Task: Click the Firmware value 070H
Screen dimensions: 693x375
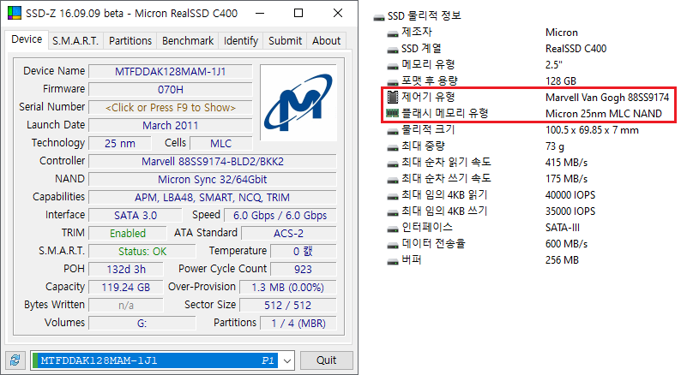Action: (x=171, y=90)
